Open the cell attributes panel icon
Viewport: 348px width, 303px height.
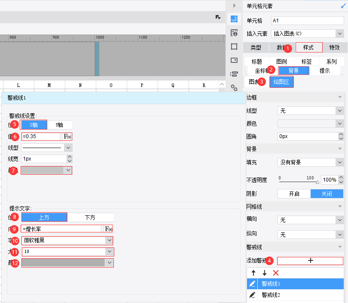coord(234,33)
